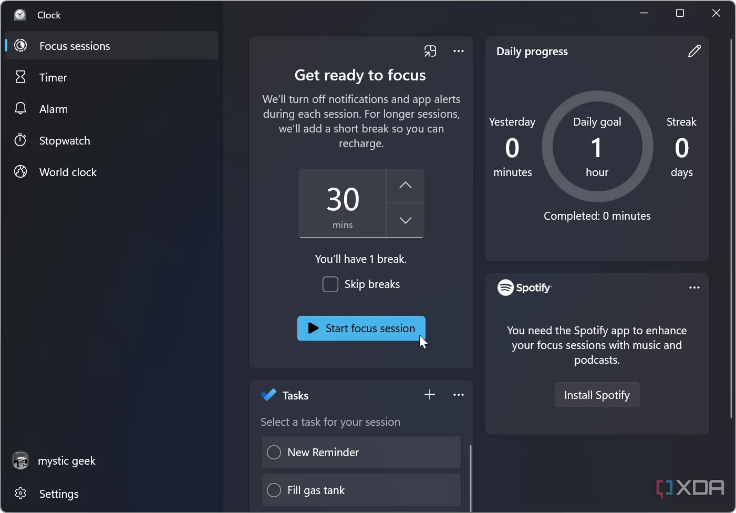
Task: Mark the New Reminder task as complete
Action: (x=274, y=452)
